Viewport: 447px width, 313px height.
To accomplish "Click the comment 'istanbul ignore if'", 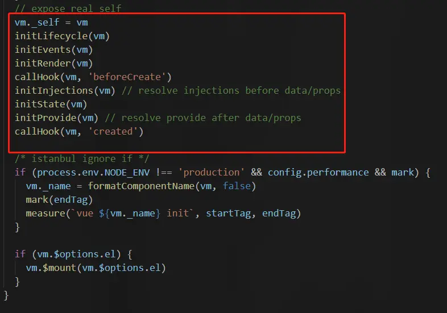I will tap(82, 158).
